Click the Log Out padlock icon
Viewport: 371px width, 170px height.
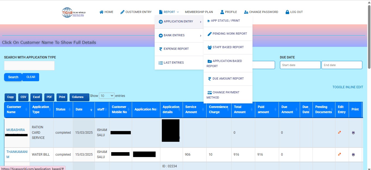pos(287,12)
